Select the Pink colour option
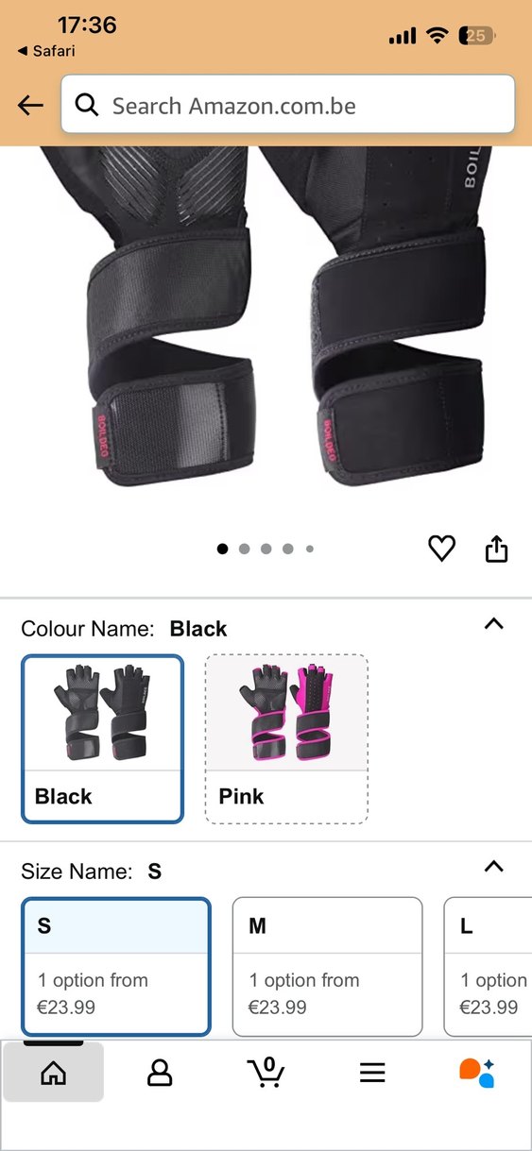Viewport: 532px width, 1151px height. click(x=286, y=739)
